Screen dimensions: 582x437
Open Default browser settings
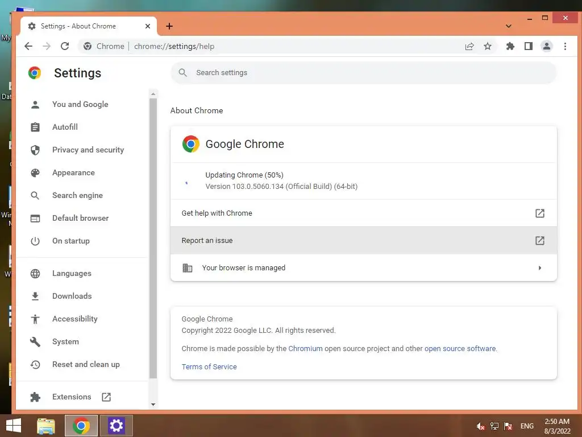coord(81,218)
